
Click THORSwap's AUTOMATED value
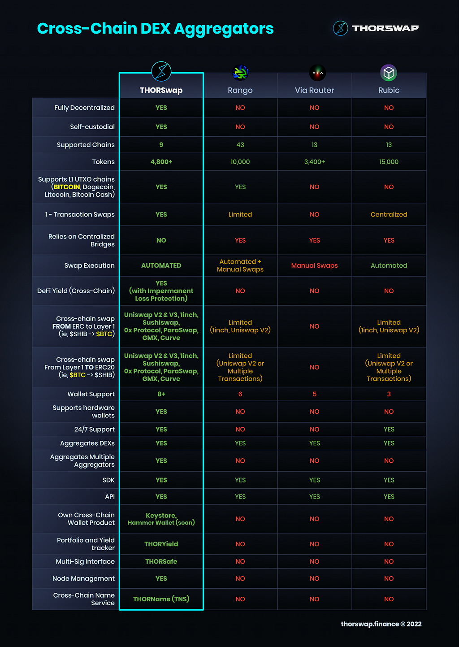[161, 265]
